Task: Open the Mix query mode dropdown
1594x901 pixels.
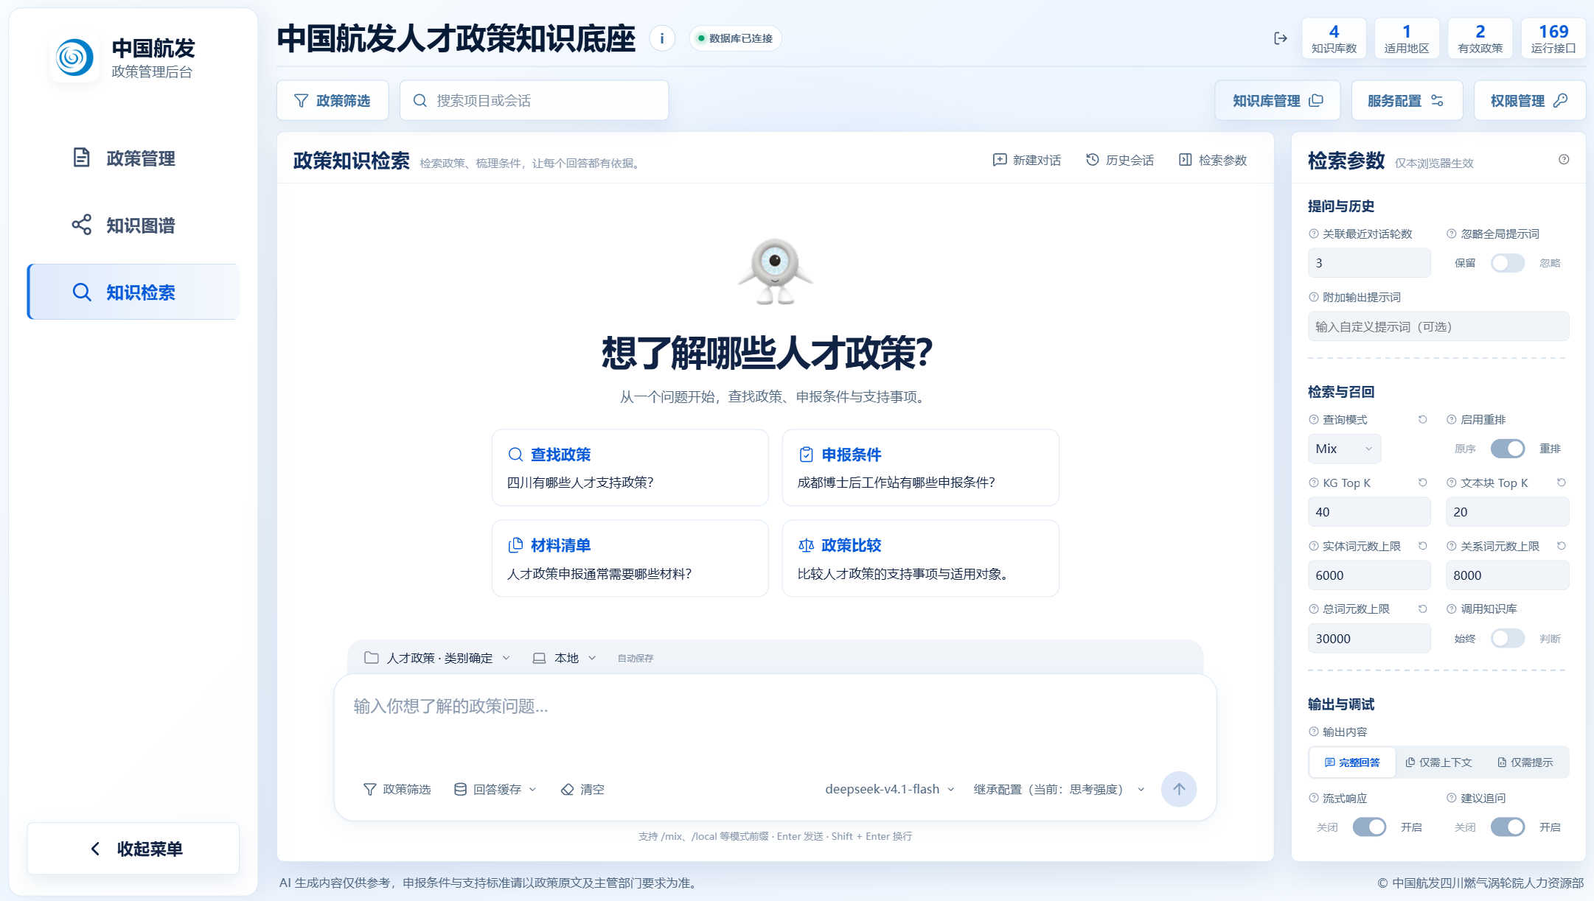Action: coord(1344,449)
